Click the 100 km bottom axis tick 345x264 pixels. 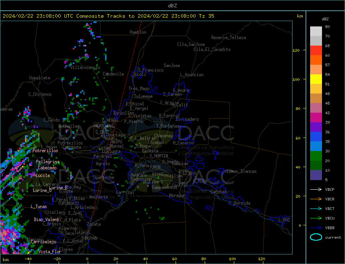pyautogui.click(x=232, y=259)
